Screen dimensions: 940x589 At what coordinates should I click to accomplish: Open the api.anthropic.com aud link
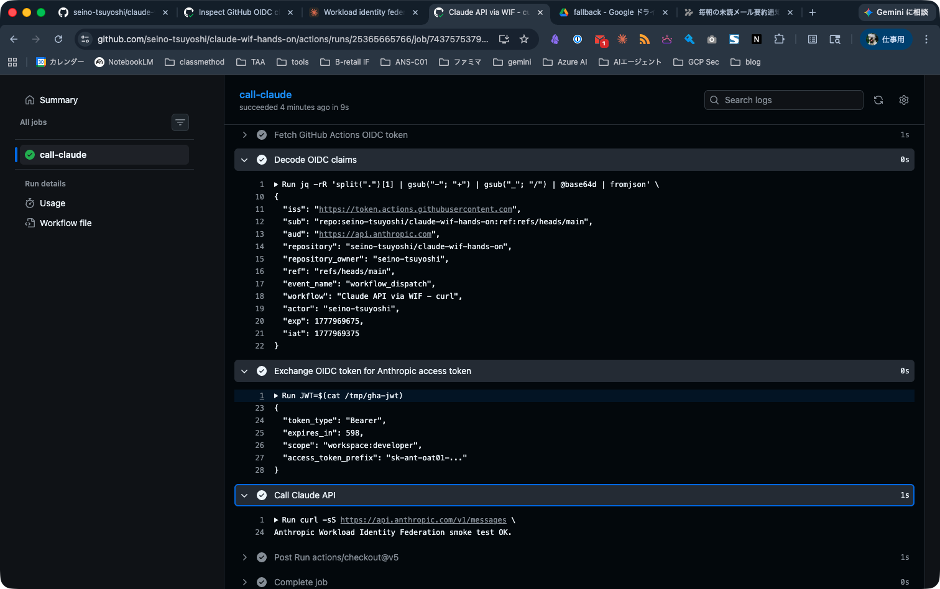[376, 234]
